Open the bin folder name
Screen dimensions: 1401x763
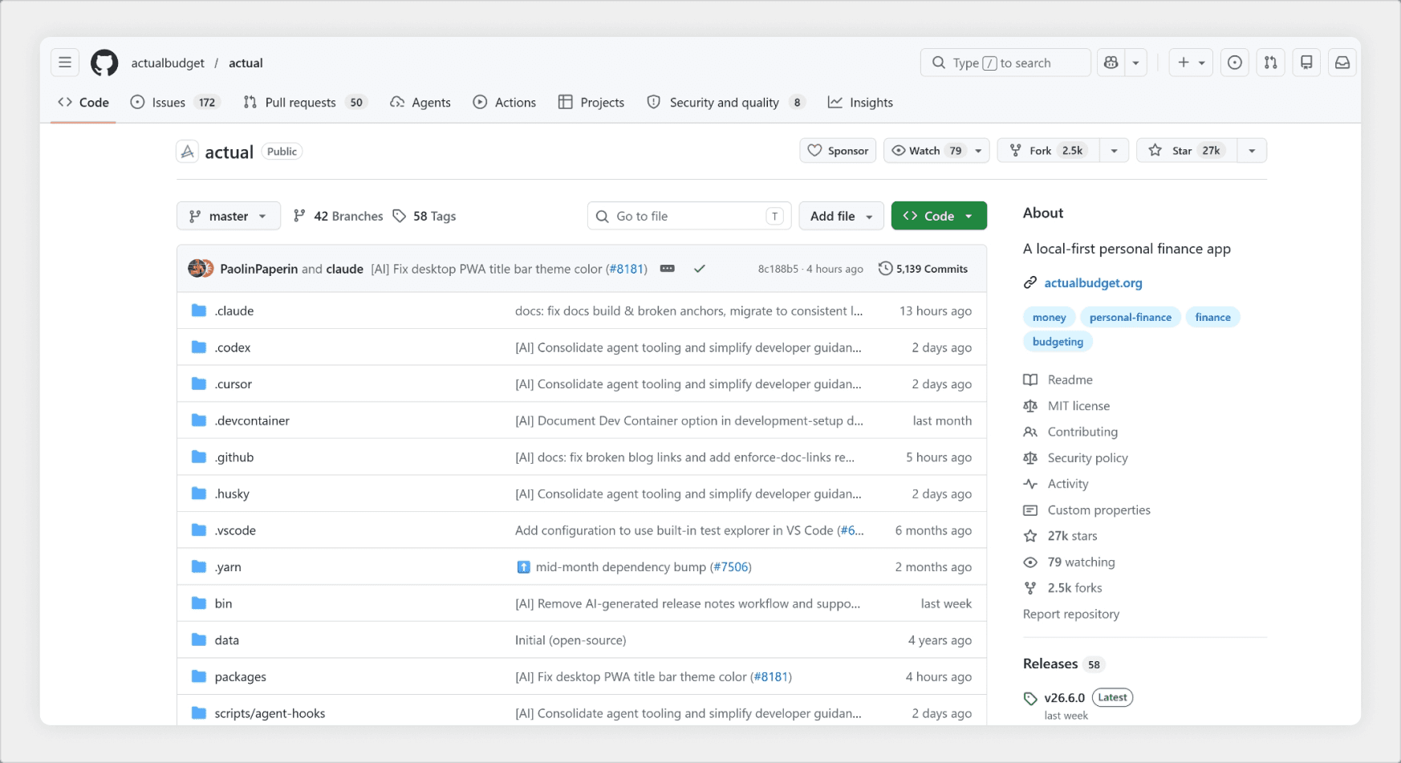[x=223, y=603]
